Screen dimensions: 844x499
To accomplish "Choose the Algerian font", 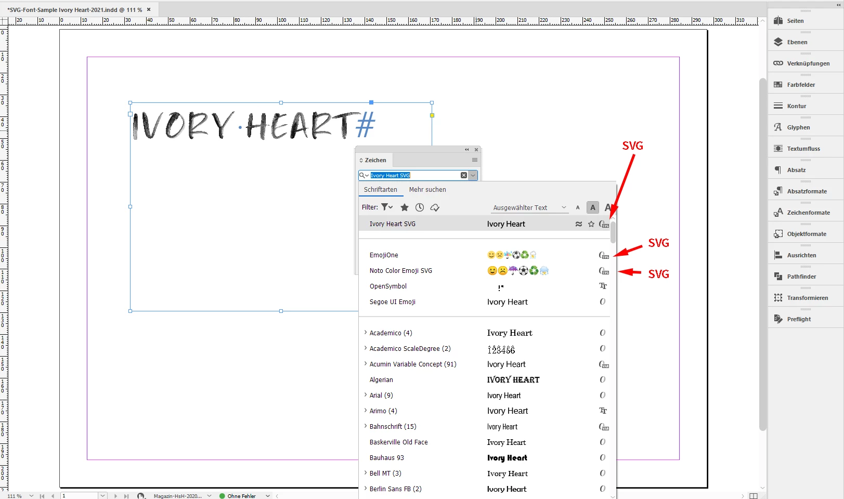I will point(484,380).
